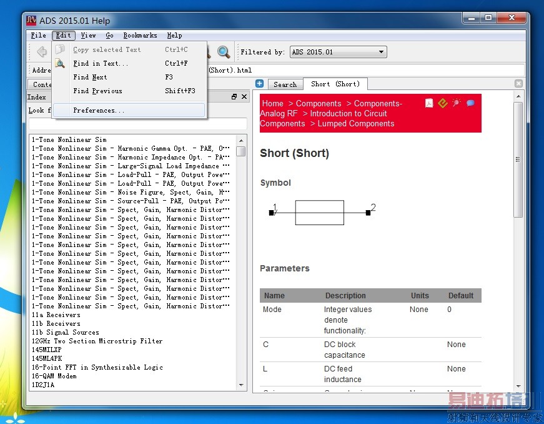The width and height of the screenshot is (544, 424).
Task: Select Preferences from the Edit menu
Action: pyautogui.click(x=98, y=111)
